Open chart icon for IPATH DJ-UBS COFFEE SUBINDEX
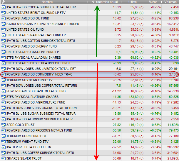The image size is (179, 161). coord(3,153)
